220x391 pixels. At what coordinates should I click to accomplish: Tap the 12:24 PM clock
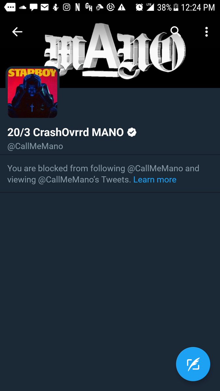pos(198,7)
